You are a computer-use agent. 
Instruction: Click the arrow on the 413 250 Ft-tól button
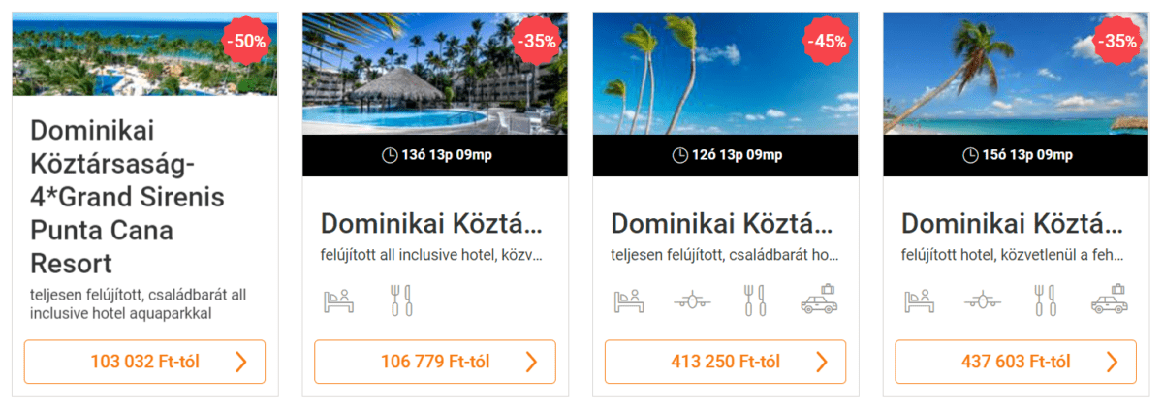click(x=822, y=362)
